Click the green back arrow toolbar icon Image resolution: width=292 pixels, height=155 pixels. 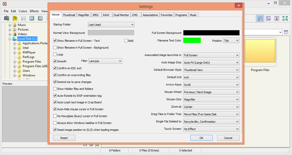[x=32, y=18]
